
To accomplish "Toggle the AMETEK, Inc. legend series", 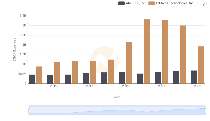I will point(132,3).
